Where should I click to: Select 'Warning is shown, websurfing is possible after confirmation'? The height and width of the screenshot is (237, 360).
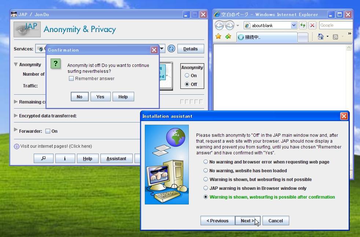coord(206,197)
